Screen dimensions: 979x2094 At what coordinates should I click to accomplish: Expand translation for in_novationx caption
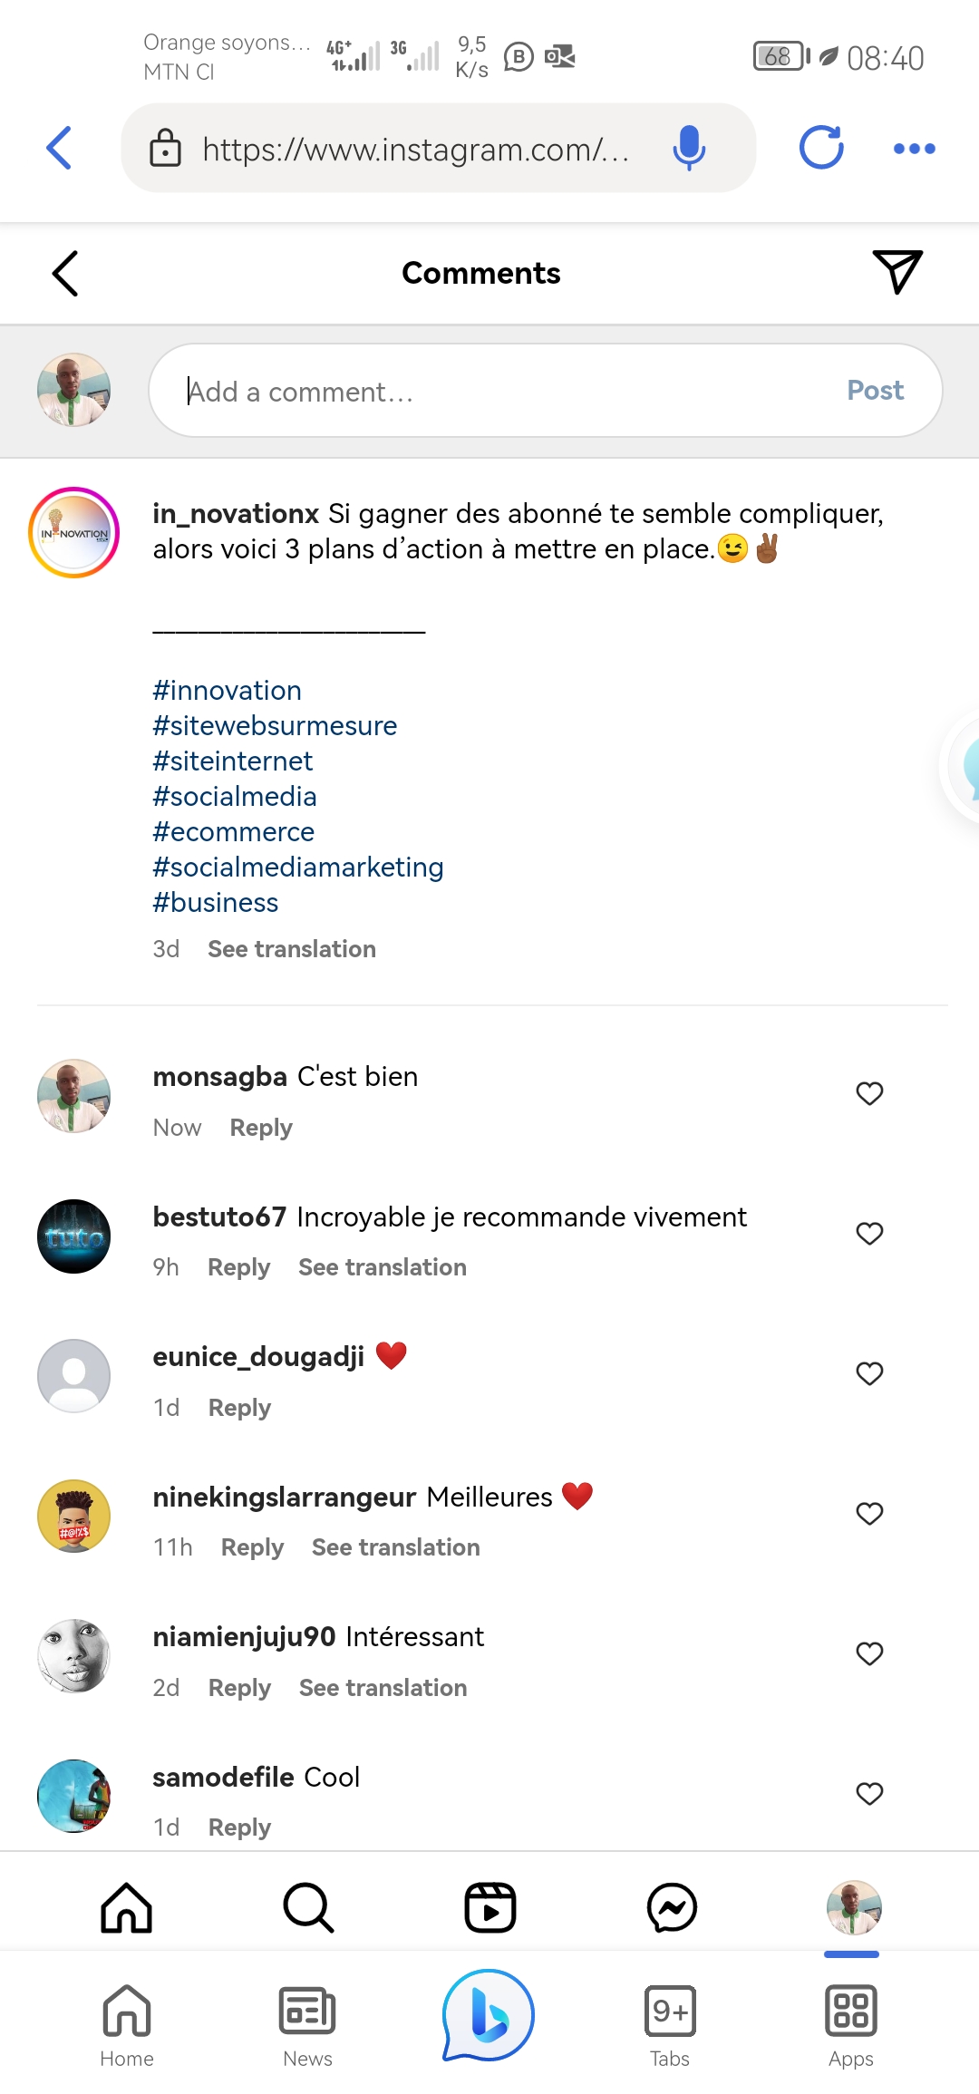point(291,949)
